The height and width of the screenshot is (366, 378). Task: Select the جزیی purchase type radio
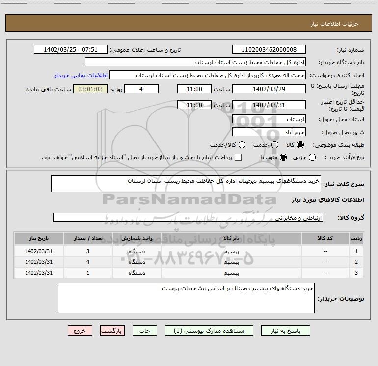pos(312,157)
